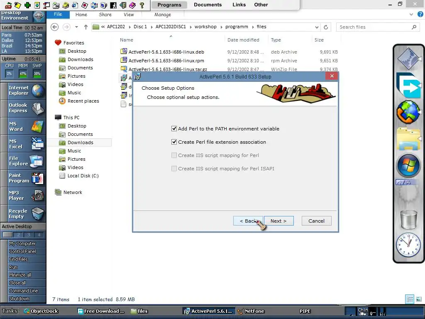Expand the breadcrumb arrow after programm
Image resolution: width=425 pixels, height=319 pixels.
coord(253,27)
